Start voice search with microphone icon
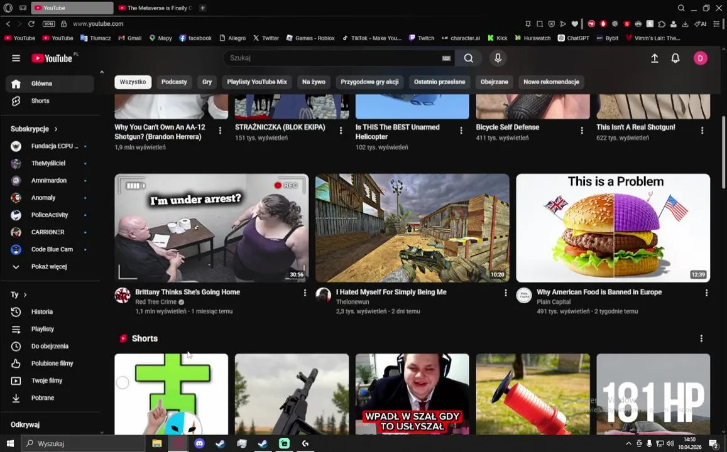Screen dimensions: 727x452 coord(498,58)
